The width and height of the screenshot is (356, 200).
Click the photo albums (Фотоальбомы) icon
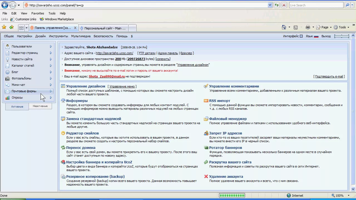pos(8,78)
